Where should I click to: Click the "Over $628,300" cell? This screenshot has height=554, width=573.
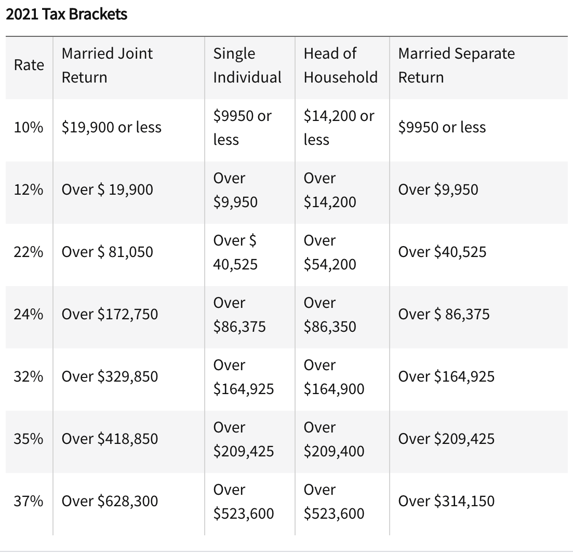tap(110, 502)
